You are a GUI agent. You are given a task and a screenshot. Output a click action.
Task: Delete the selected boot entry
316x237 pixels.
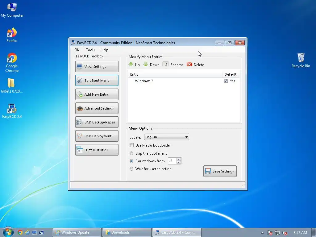195,64
